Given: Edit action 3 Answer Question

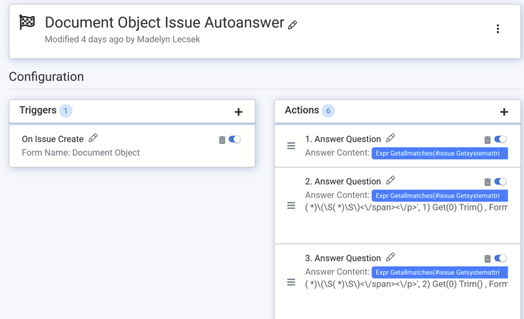Looking at the screenshot, I should 390,257.
